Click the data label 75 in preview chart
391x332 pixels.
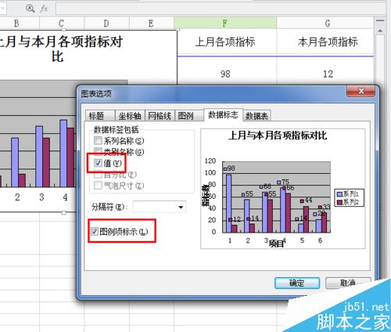pyautogui.click(x=285, y=182)
